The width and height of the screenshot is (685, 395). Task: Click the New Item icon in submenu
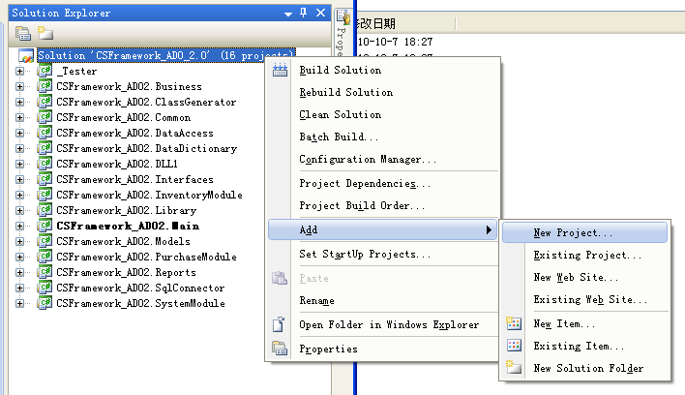pyautogui.click(x=514, y=323)
